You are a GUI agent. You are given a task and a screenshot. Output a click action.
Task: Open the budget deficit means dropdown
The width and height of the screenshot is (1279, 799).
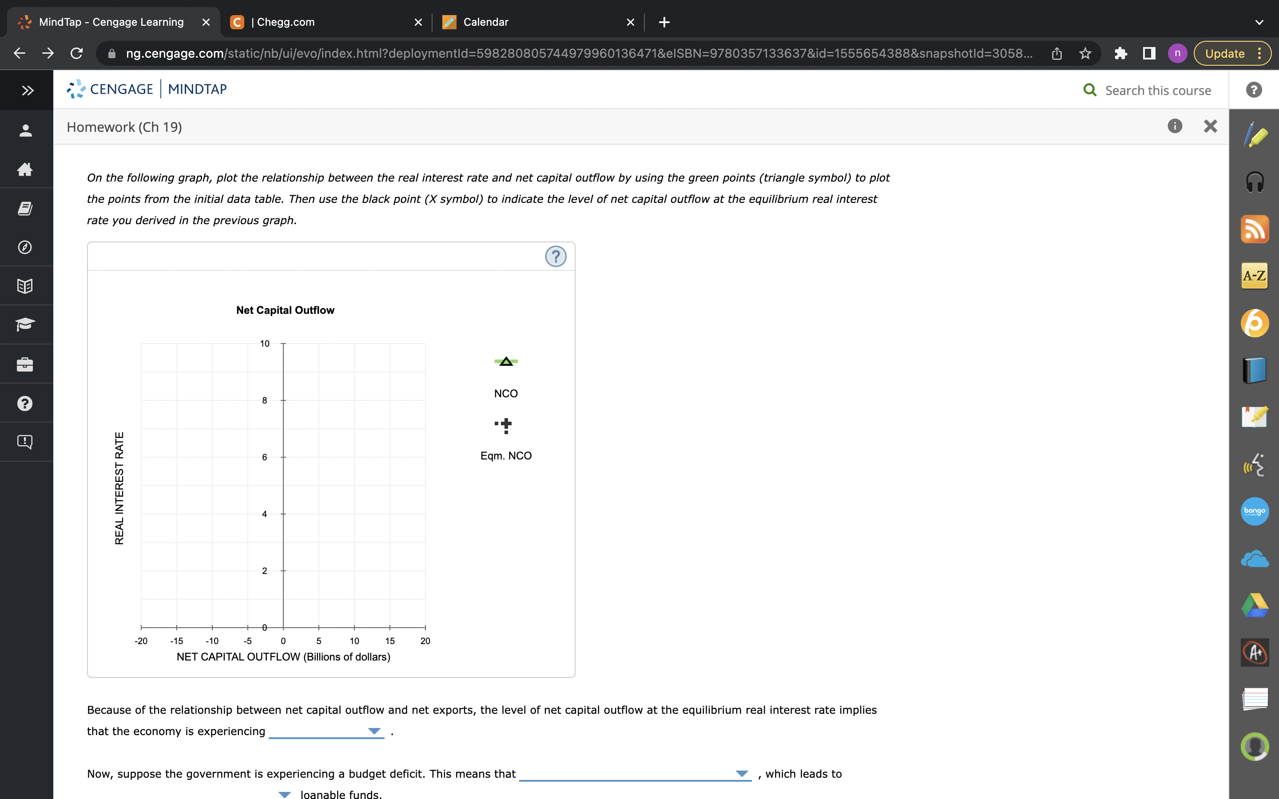(635, 774)
